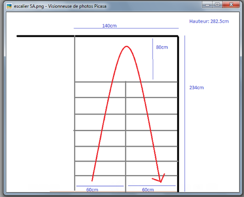244x197 pixels.
Task: Click the 'Hauteur: 282.5cm' label
Action: coord(209,21)
